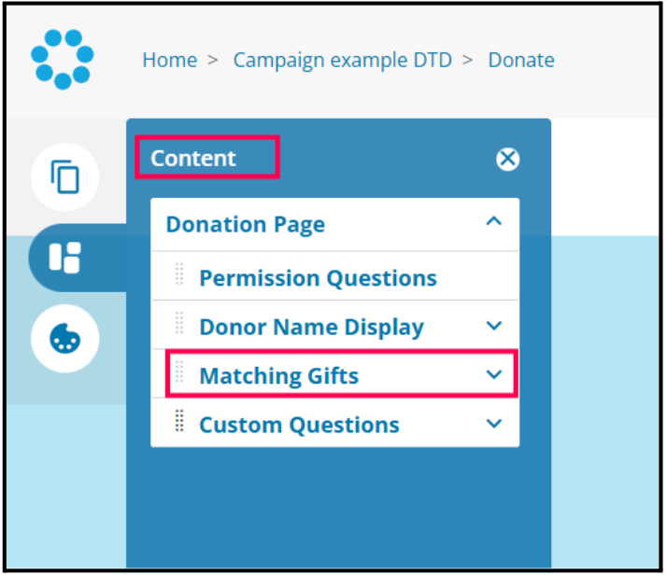The height and width of the screenshot is (575, 667).
Task: Click the blue dotted-circle logo
Action: pyautogui.click(x=63, y=59)
